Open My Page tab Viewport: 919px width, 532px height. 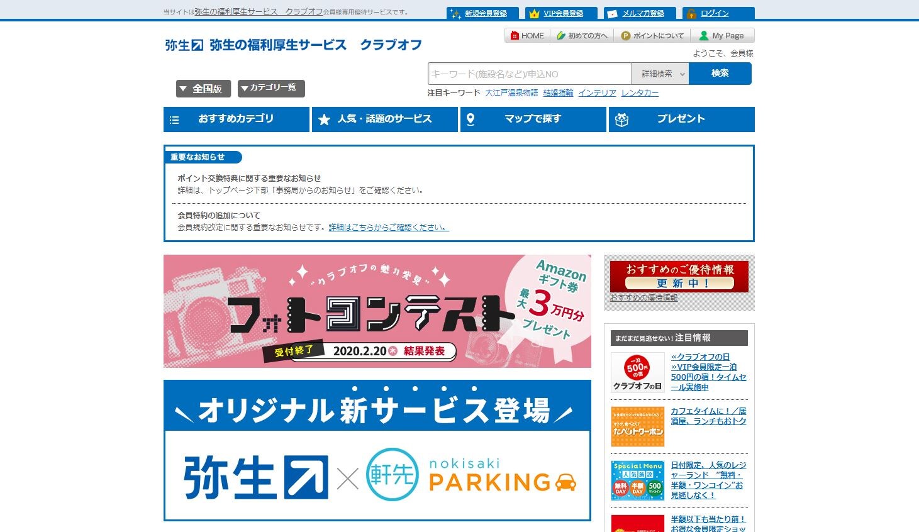coord(722,36)
